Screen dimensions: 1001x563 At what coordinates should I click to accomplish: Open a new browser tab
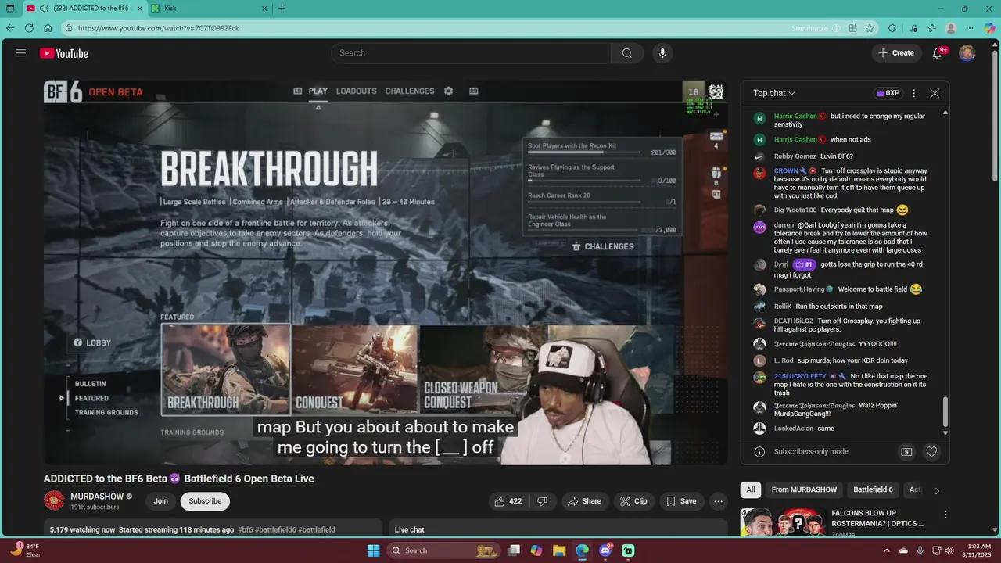click(x=282, y=9)
